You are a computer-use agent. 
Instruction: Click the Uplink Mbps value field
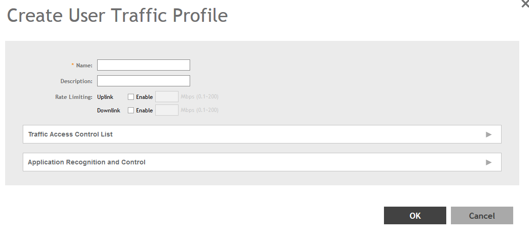point(166,97)
